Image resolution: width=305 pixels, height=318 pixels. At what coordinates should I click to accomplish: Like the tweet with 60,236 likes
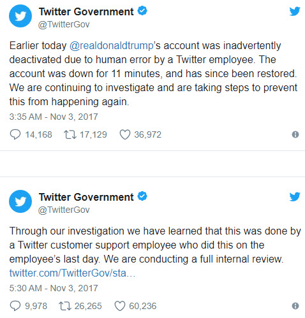(x=120, y=306)
